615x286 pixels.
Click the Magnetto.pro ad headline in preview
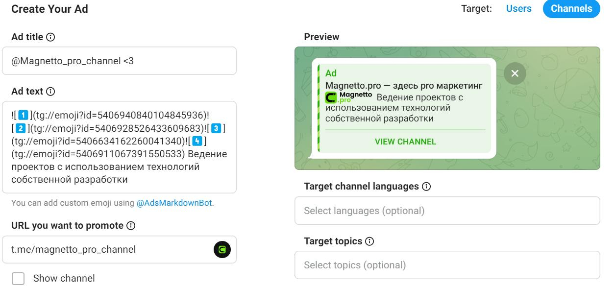click(x=404, y=86)
